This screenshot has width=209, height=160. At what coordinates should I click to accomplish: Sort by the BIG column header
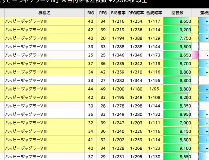(90, 13)
